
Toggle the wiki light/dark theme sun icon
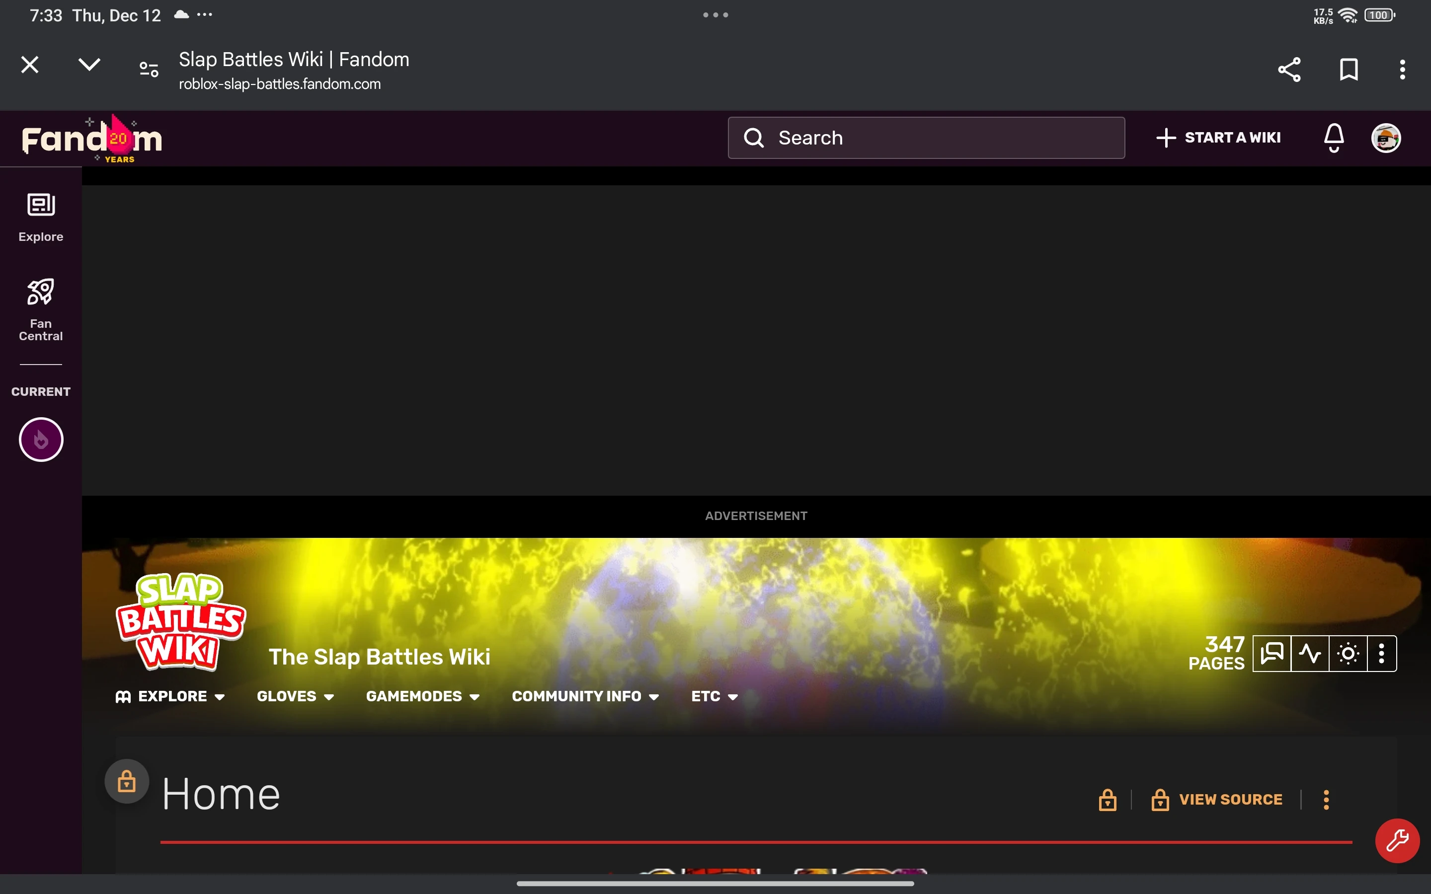(x=1348, y=653)
